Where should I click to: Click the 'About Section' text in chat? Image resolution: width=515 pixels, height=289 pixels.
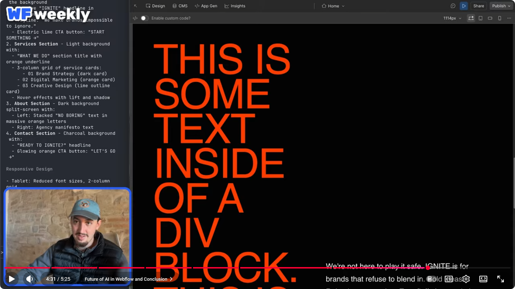32,104
